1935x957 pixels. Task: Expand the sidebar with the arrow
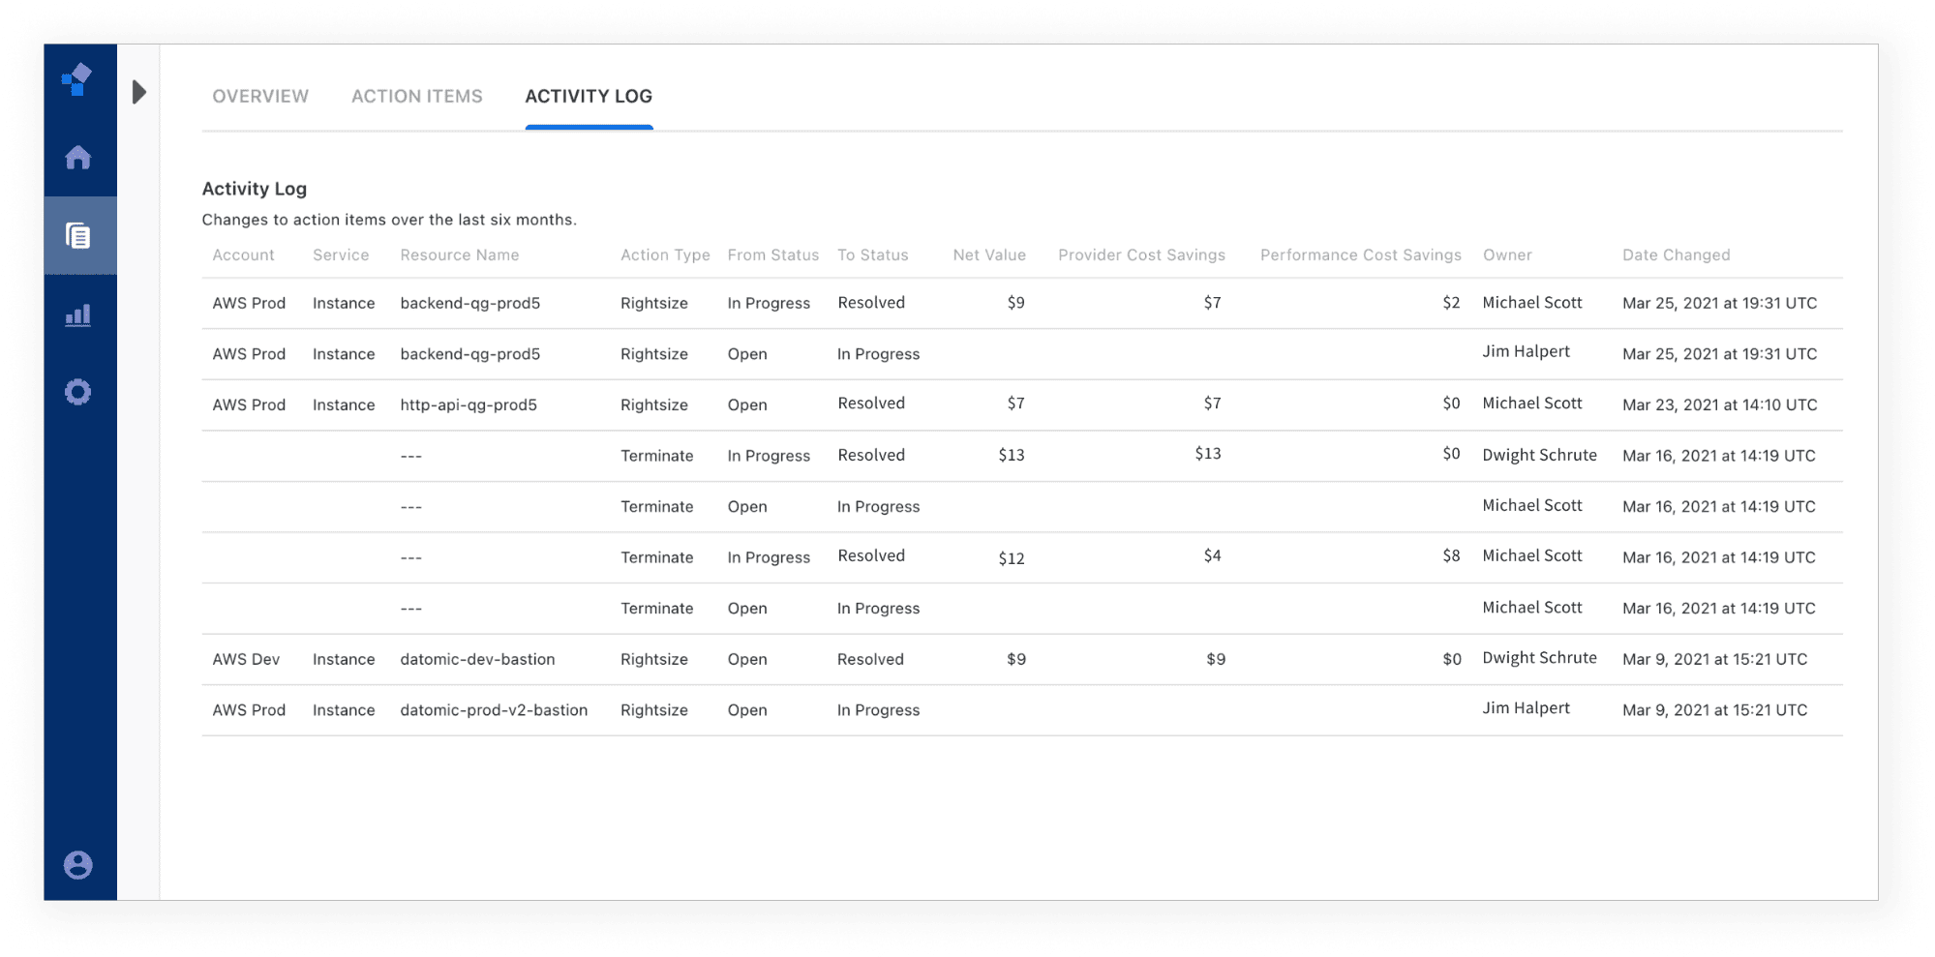pyautogui.click(x=139, y=92)
